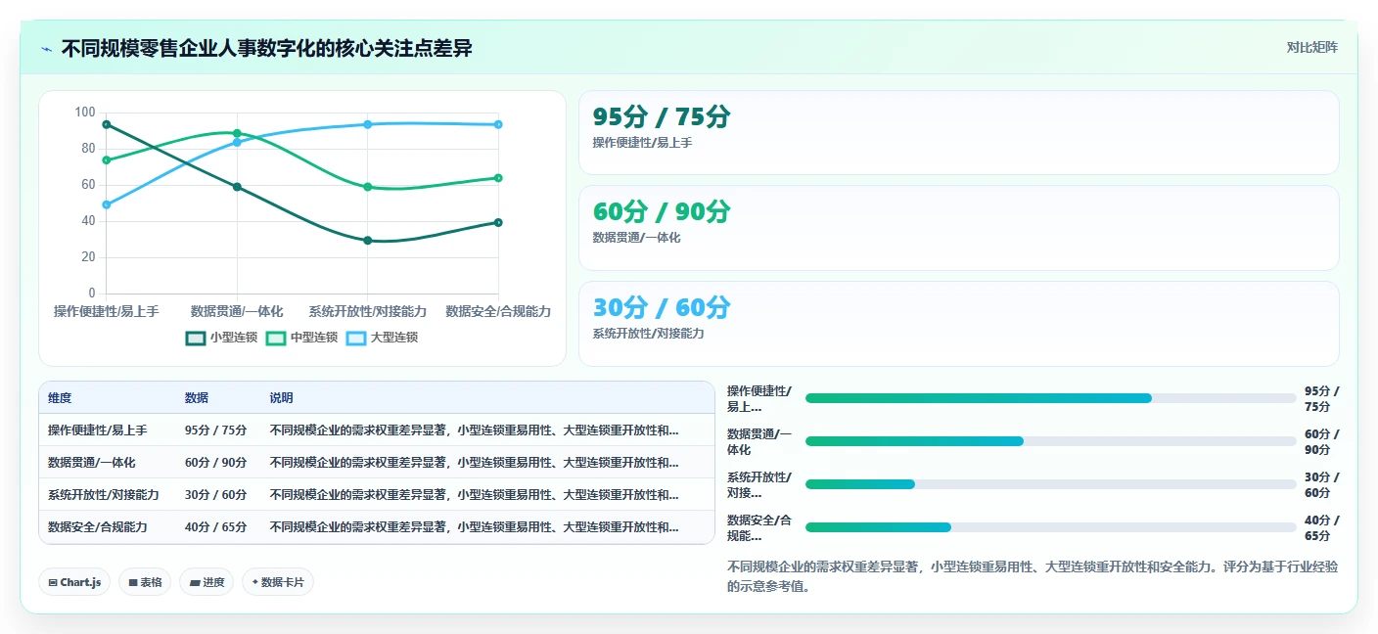Toggle 中型连锁 legend series
The height and width of the screenshot is (634, 1378).
(x=301, y=338)
